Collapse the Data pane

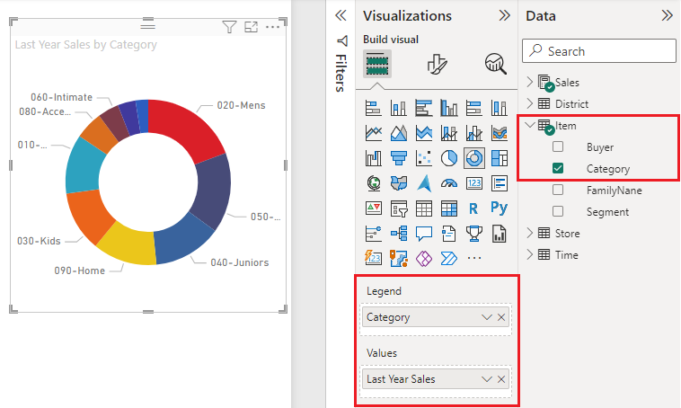pos(667,15)
